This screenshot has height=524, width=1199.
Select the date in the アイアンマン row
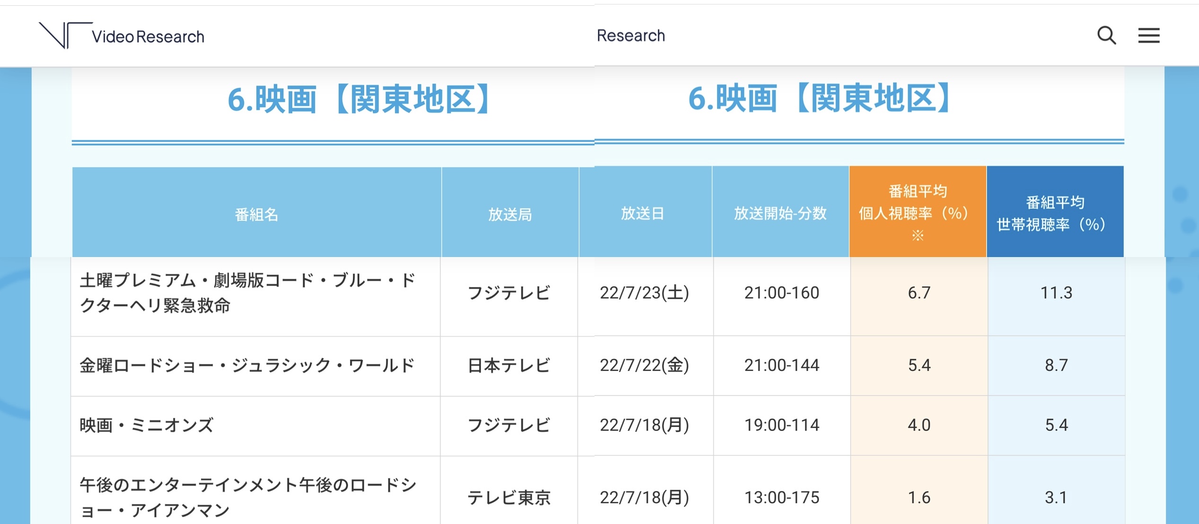point(644,498)
